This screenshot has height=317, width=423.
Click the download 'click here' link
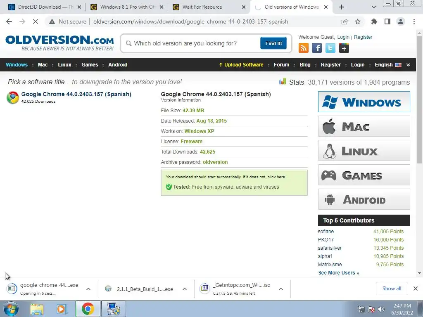(276, 177)
